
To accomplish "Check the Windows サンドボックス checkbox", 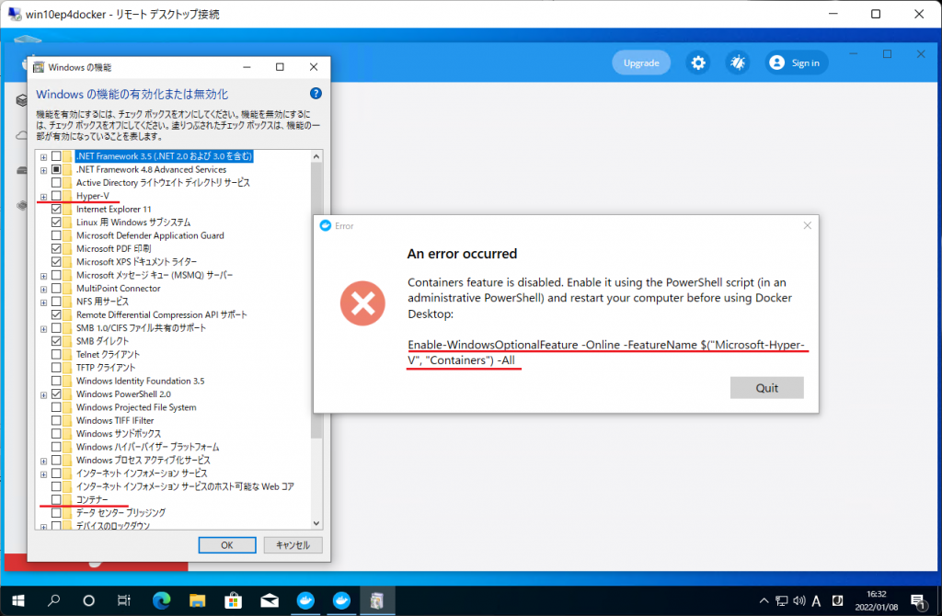I will click(x=56, y=433).
